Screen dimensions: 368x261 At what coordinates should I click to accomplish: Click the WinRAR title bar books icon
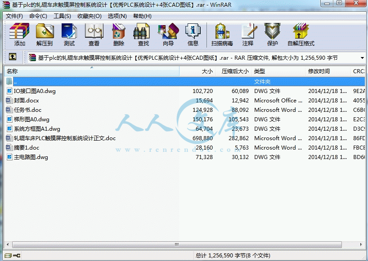(6, 4)
